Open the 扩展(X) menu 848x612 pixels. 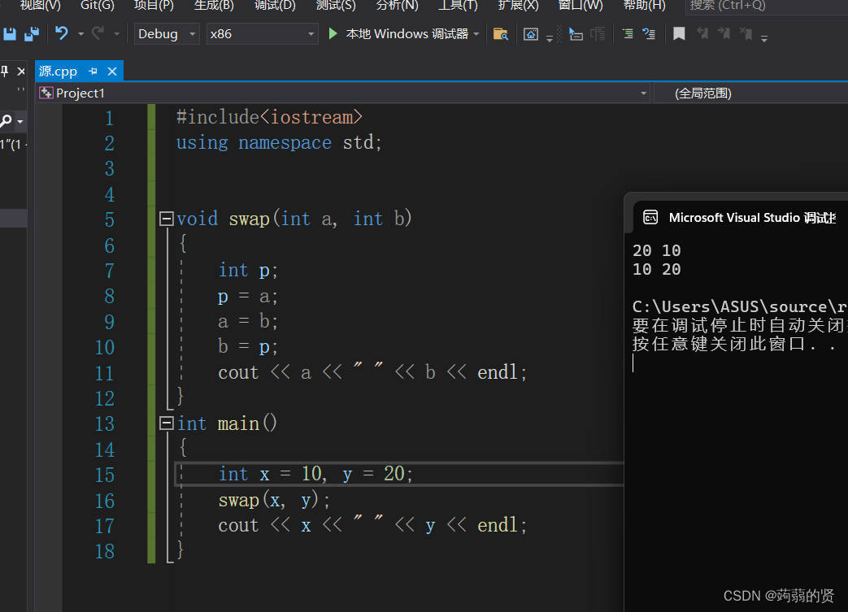tap(518, 6)
